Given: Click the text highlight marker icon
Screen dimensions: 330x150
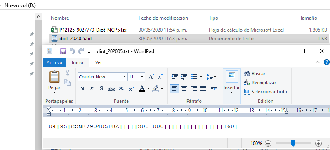Looking at the screenshot, I should pos(156,88).
